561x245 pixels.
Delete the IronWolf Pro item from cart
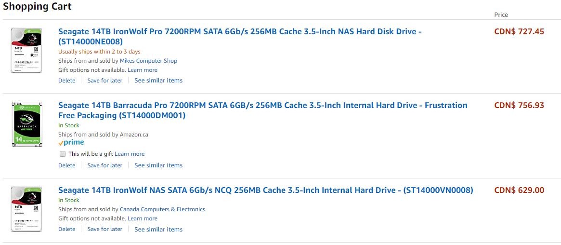pos(67,81)
